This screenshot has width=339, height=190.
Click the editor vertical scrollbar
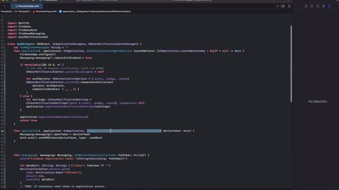point(291,63)
